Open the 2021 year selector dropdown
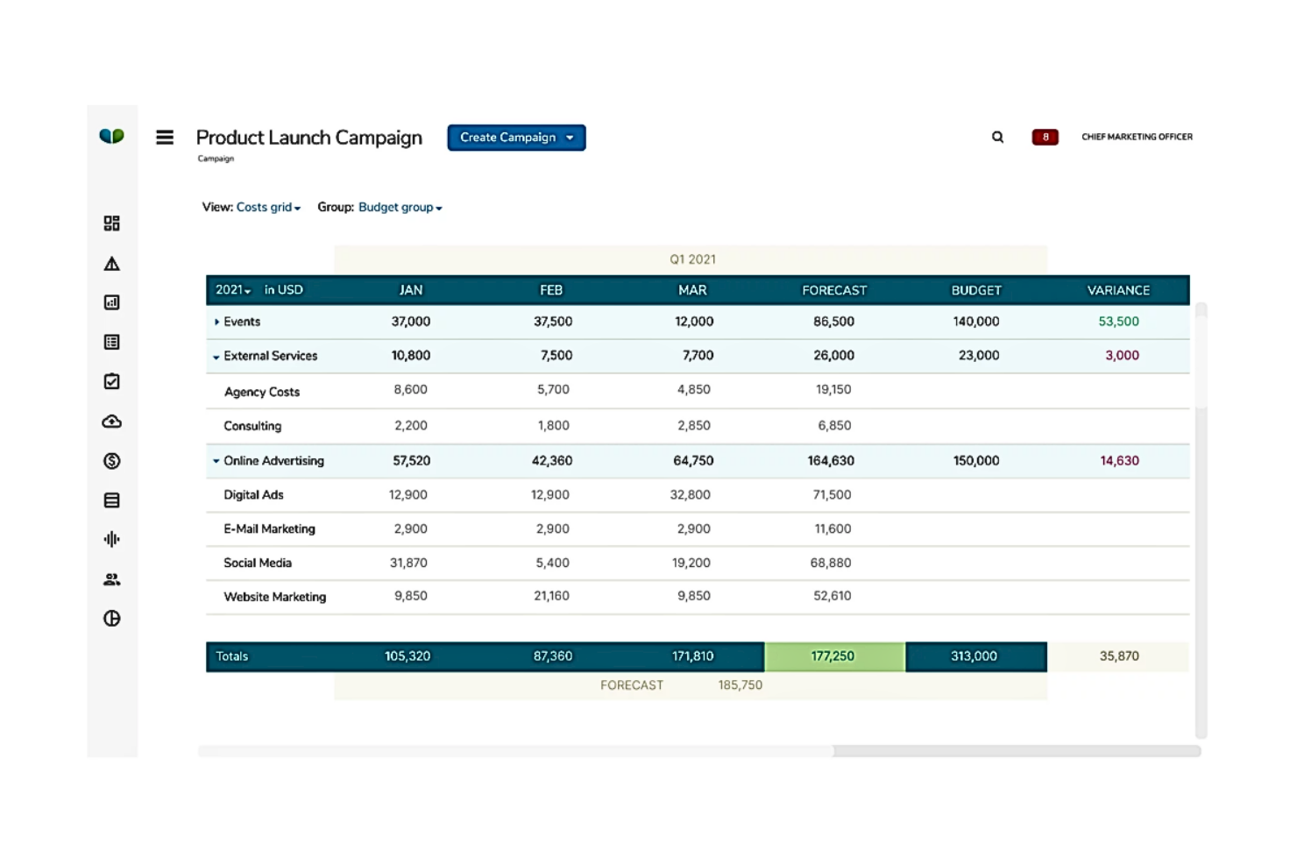The height and width of the screenshot is (865, 1297). 233,290
